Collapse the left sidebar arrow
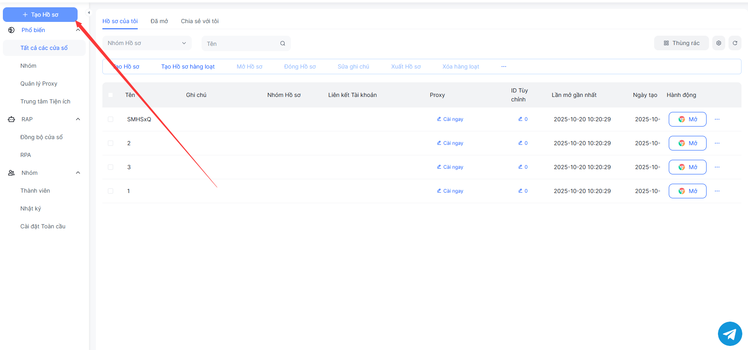 click(89, 13)
